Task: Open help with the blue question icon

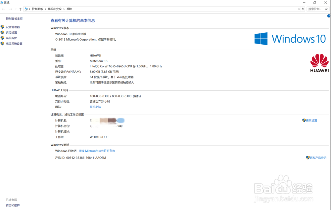Action: pyautogui.click(x=329, y=16)
